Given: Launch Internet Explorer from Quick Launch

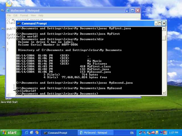Looking at the screenshot, I should coord(26,133).
